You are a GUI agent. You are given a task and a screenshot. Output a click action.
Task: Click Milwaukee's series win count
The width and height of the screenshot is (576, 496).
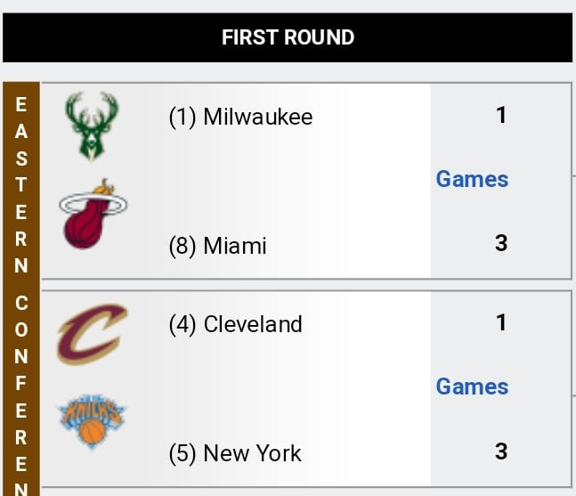501,115
